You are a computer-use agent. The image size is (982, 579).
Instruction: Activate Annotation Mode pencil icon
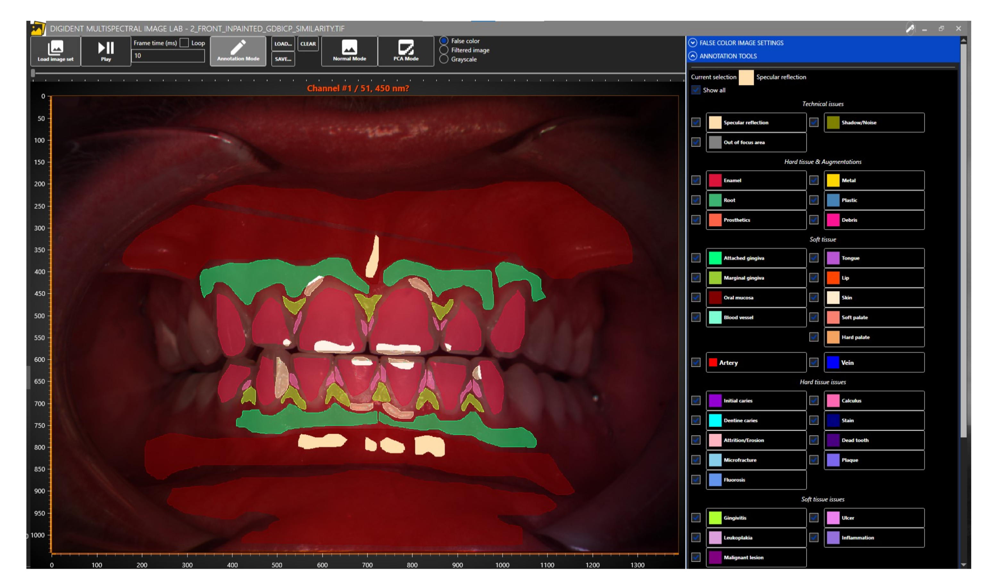pyautogui.click(x=238, y=47)
